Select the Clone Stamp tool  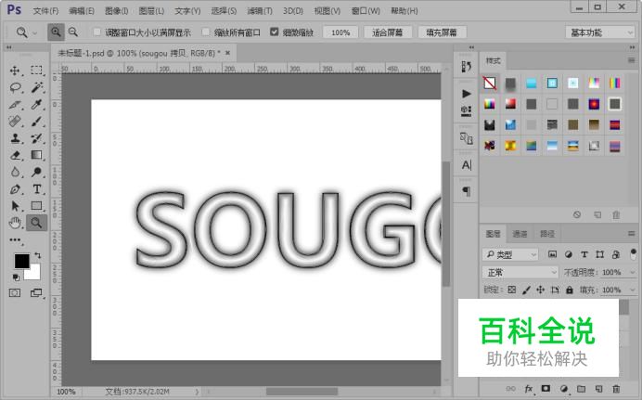point(15,138)
